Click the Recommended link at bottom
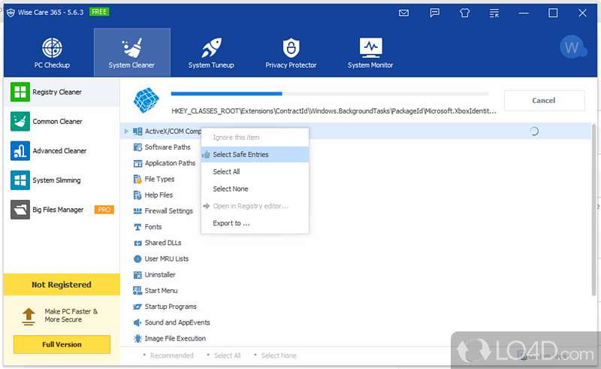Image resolution: width=601 pixels, height=369 pixels. coord(171,355)
